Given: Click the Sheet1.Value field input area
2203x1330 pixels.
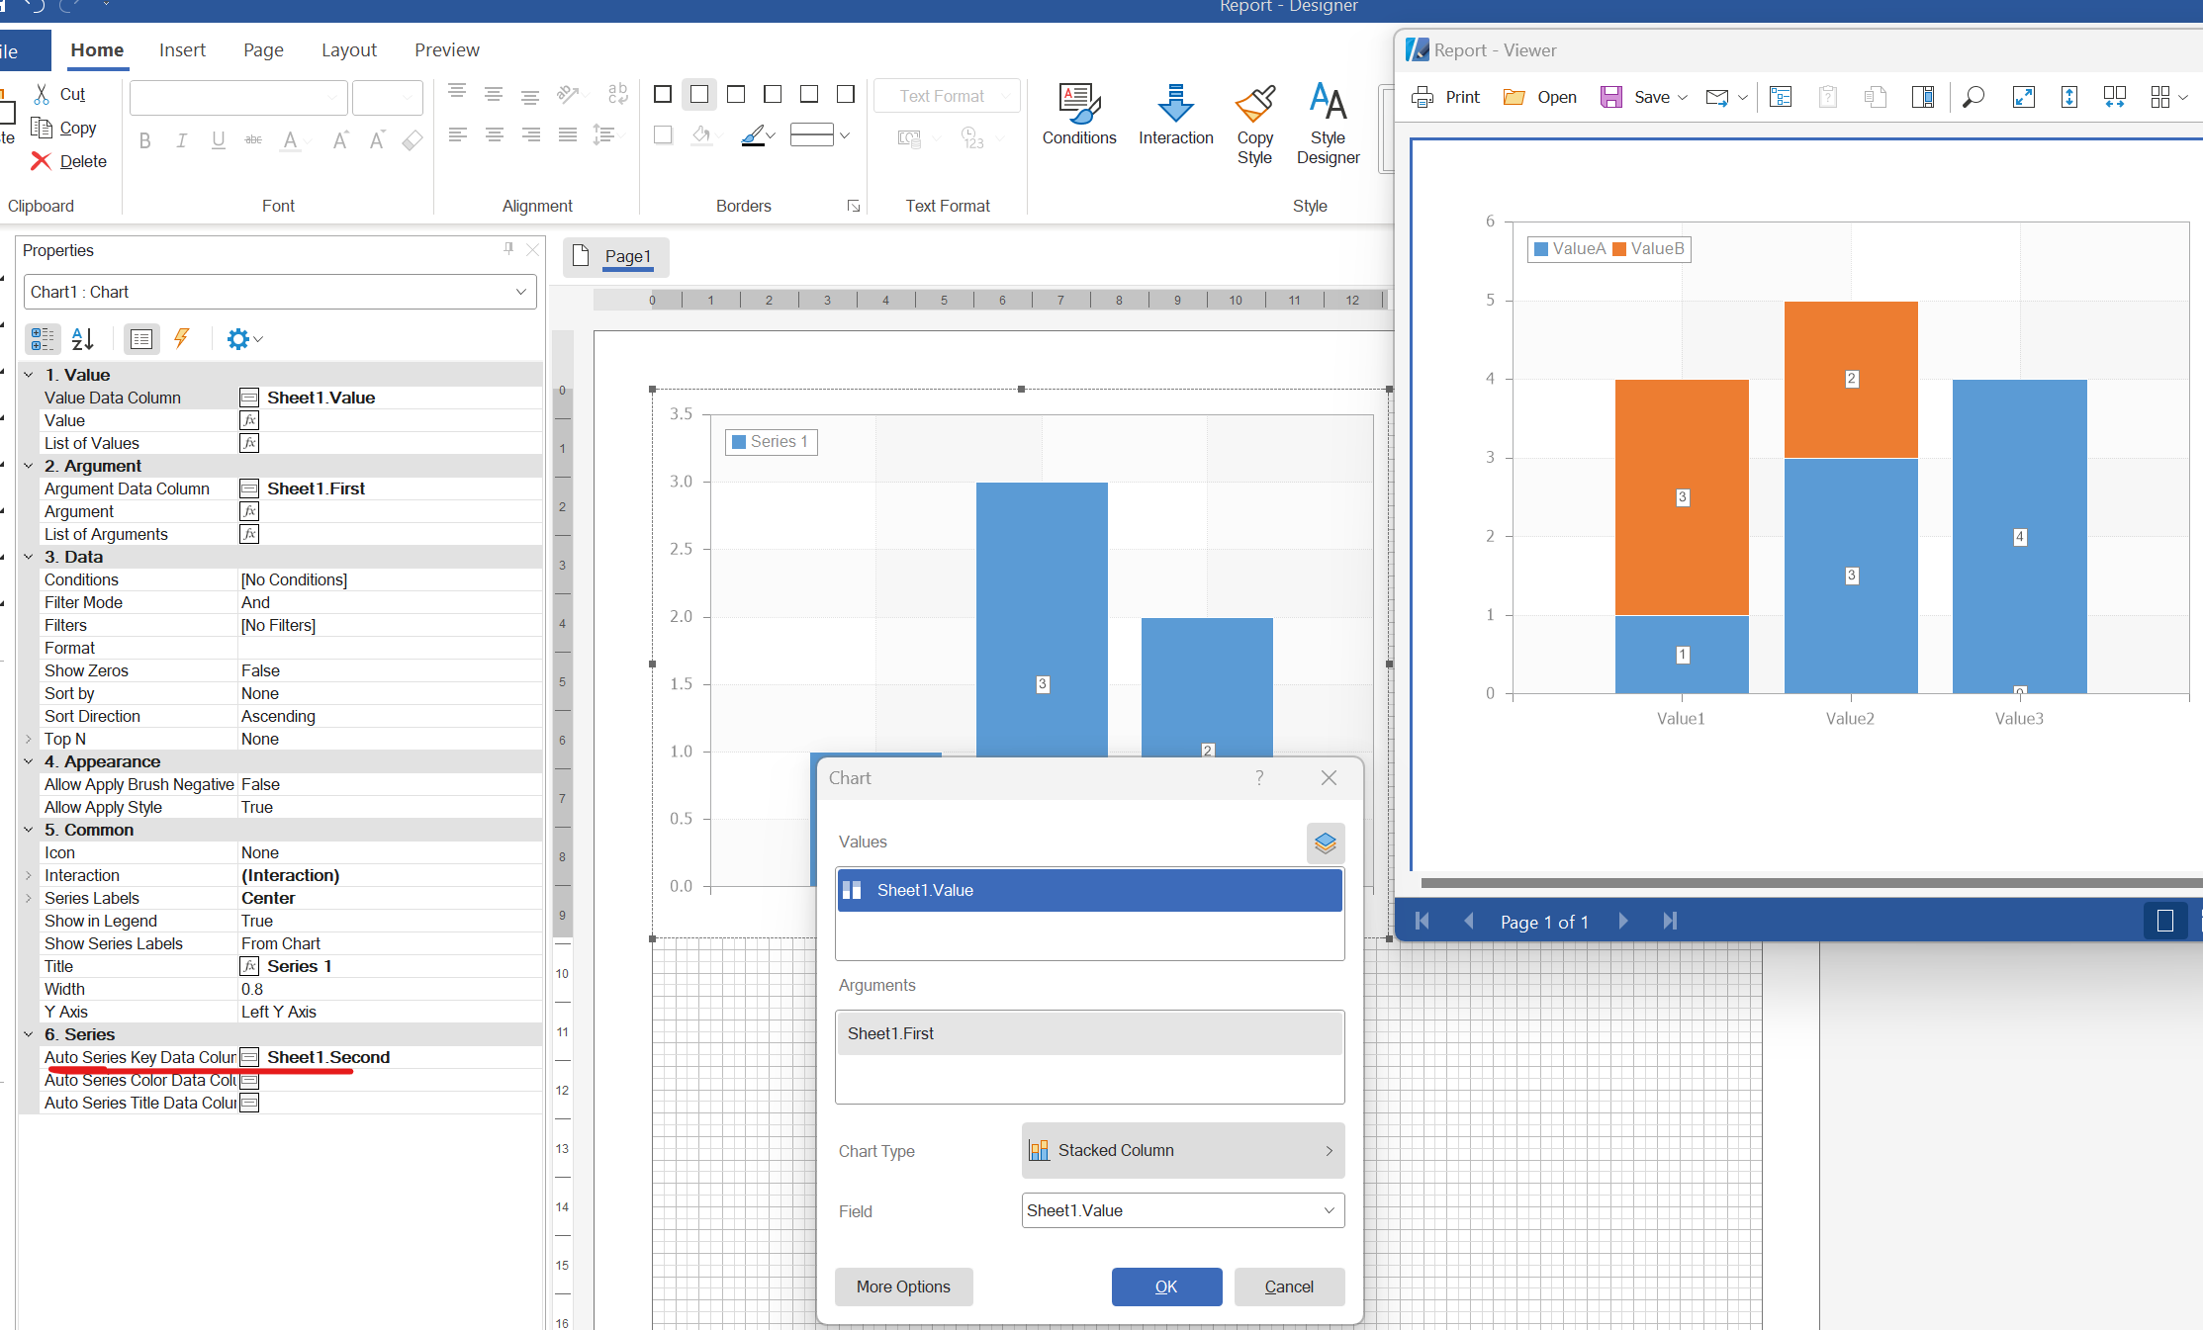Looking at the screenshot, I should point(1178,1210).
